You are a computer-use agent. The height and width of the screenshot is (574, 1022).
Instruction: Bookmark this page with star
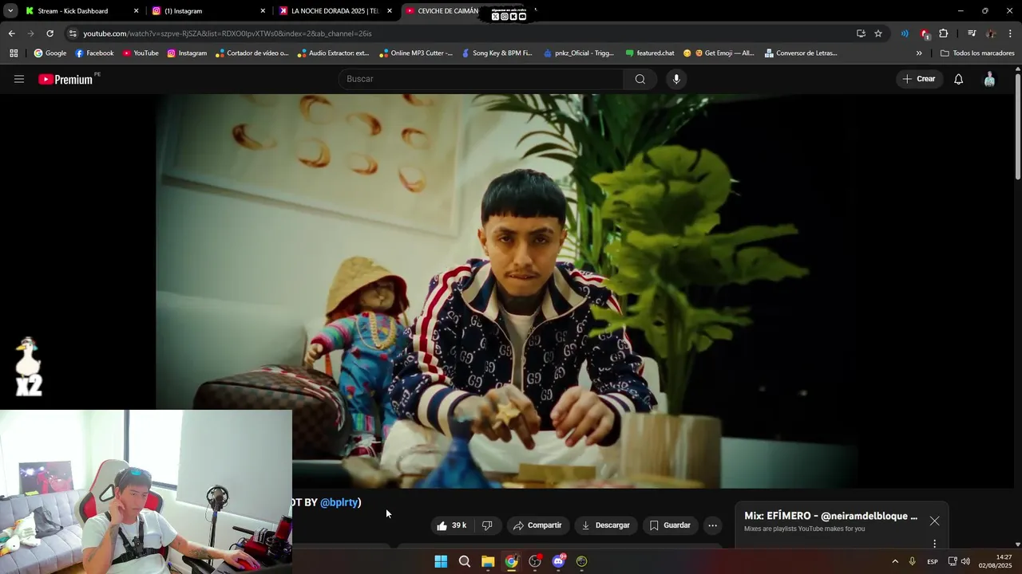click(x=878, y=33)
